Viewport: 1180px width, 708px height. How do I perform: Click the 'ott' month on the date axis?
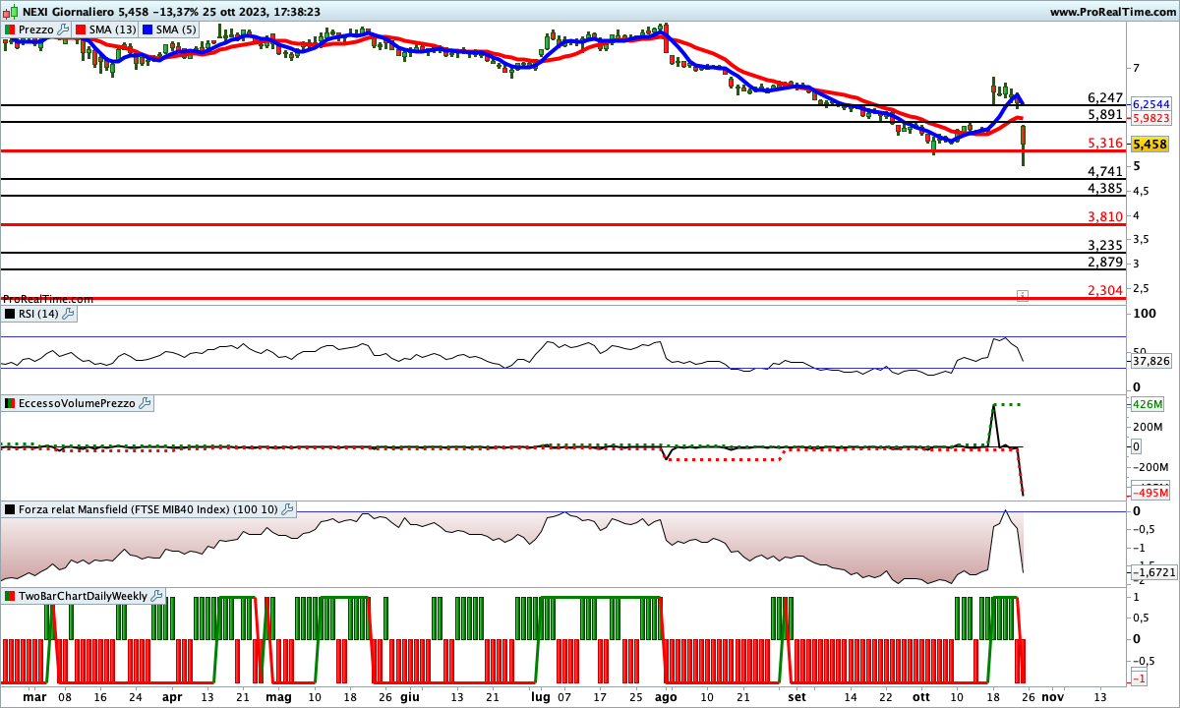coord(921,696)
